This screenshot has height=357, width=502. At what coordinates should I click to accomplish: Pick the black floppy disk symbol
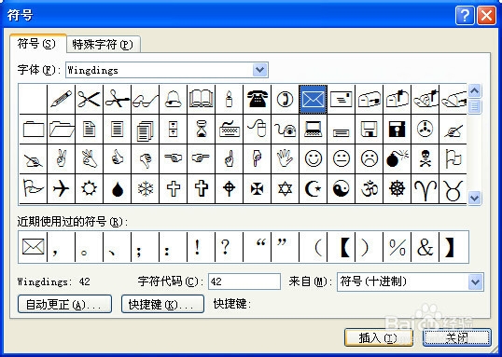click(397, 130)
